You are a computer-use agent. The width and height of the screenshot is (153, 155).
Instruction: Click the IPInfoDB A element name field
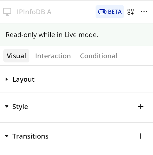coord(34,12)
